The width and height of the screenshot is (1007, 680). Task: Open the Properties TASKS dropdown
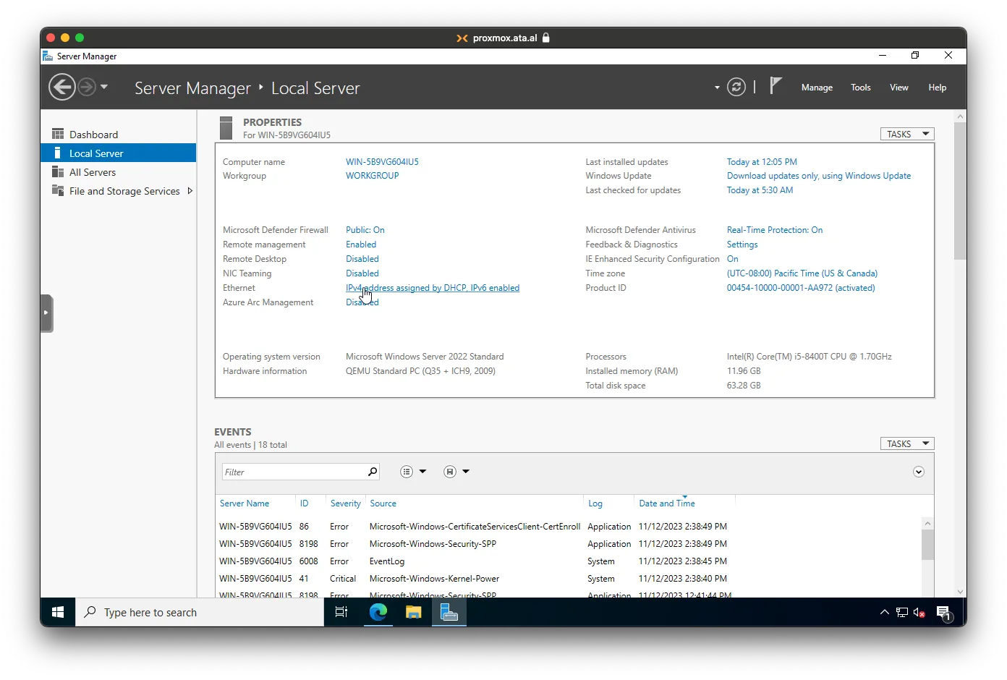tap(907, 134)
